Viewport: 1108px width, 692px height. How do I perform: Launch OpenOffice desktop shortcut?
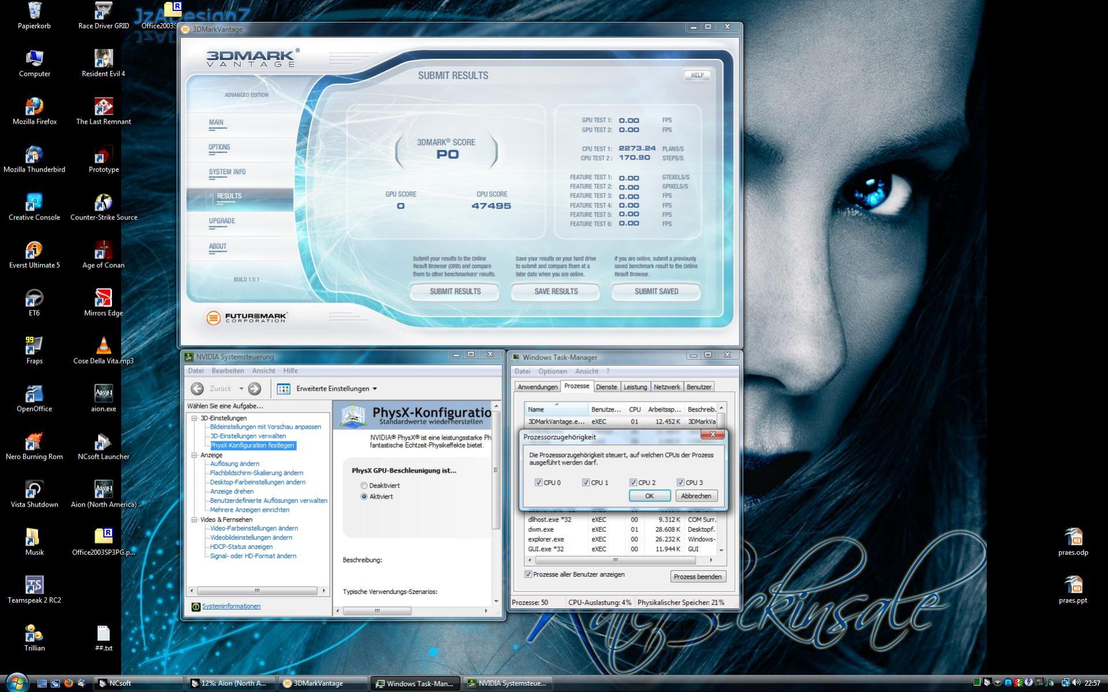pos(34,399)
